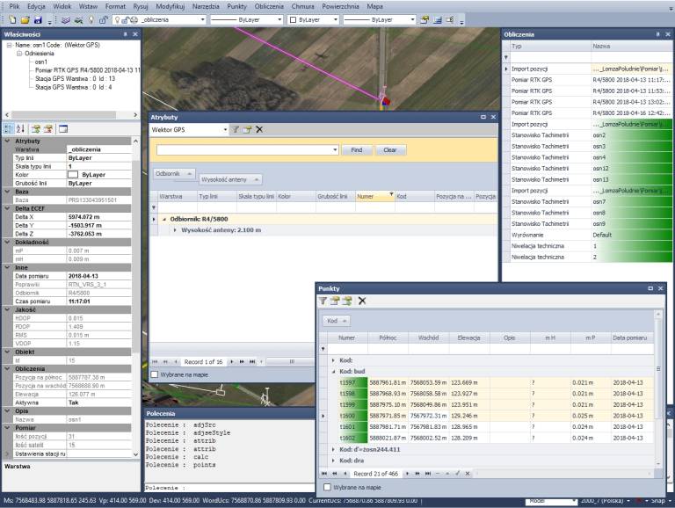675x508 pixels.
Task: Click the black X delete icon in Atrybuty toolbar
Action: click(x=259, y=129)
